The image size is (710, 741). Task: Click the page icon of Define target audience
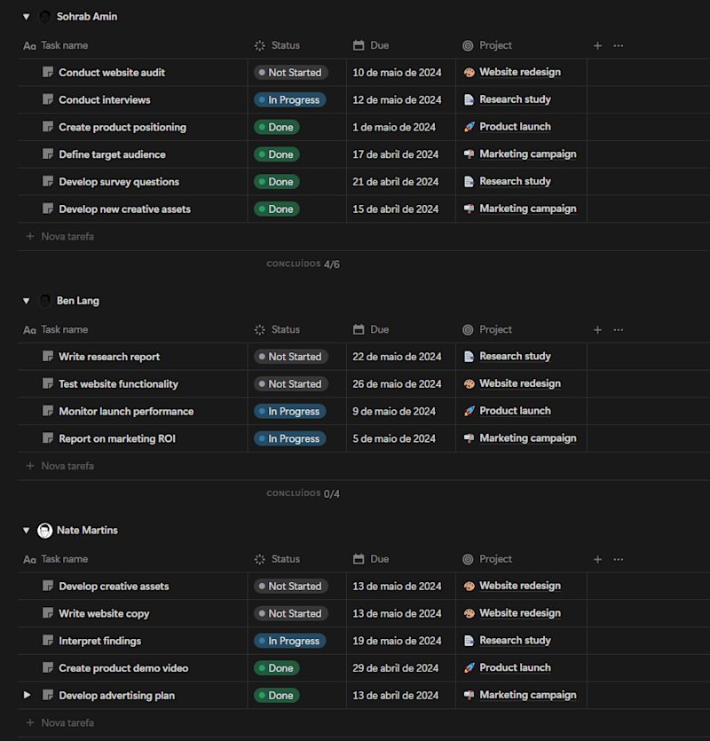tap(48, 154)
